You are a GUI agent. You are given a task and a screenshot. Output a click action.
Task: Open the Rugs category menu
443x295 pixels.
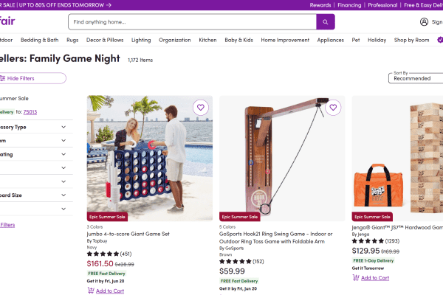[x=72, y=40]
